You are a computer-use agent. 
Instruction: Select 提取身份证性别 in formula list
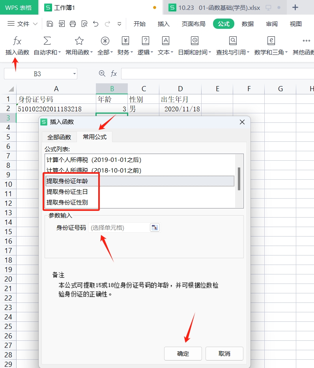(x=67, y=203)
